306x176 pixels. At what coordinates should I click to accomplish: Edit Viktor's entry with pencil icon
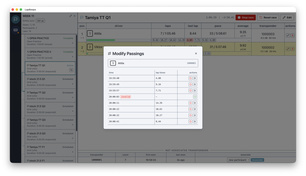point(288,49)
